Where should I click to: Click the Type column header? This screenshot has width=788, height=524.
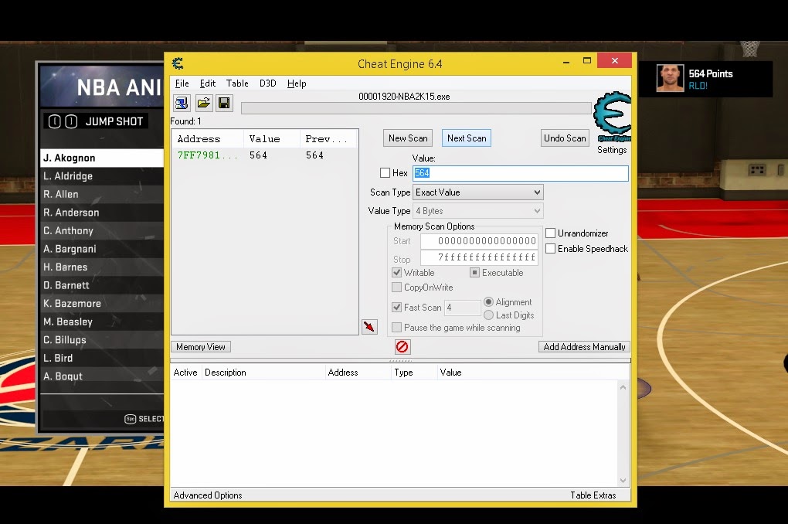[413, 373]
